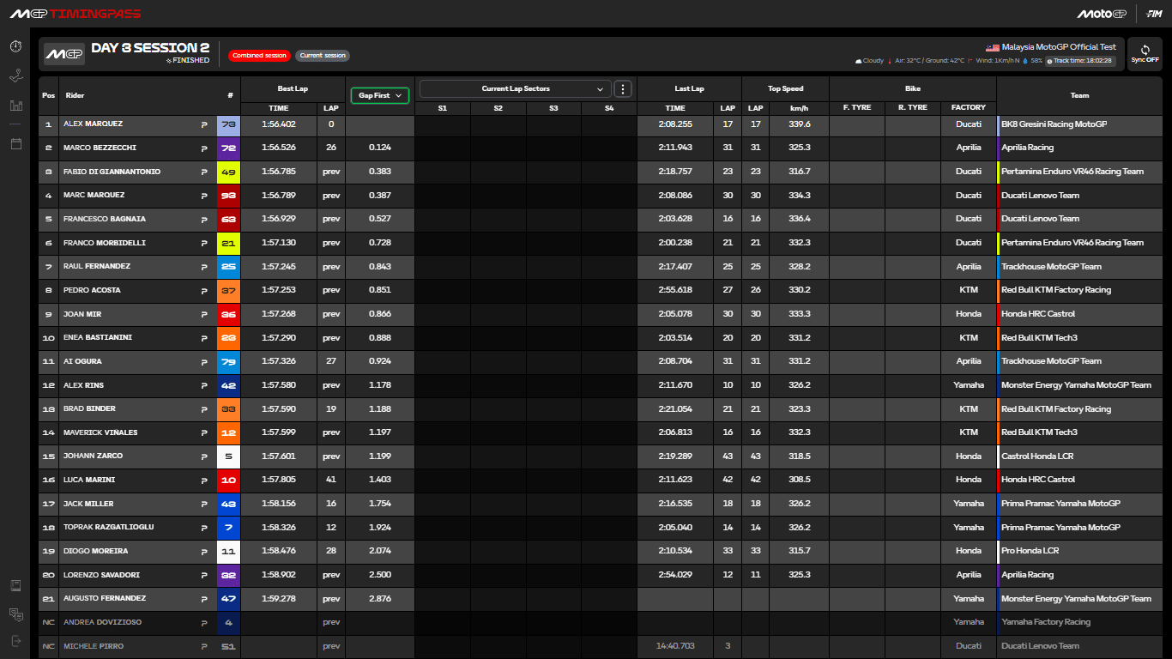
Task: Open the three-dot options menu beside Current Lap Sectors
Action: click(x=623, y=88)
